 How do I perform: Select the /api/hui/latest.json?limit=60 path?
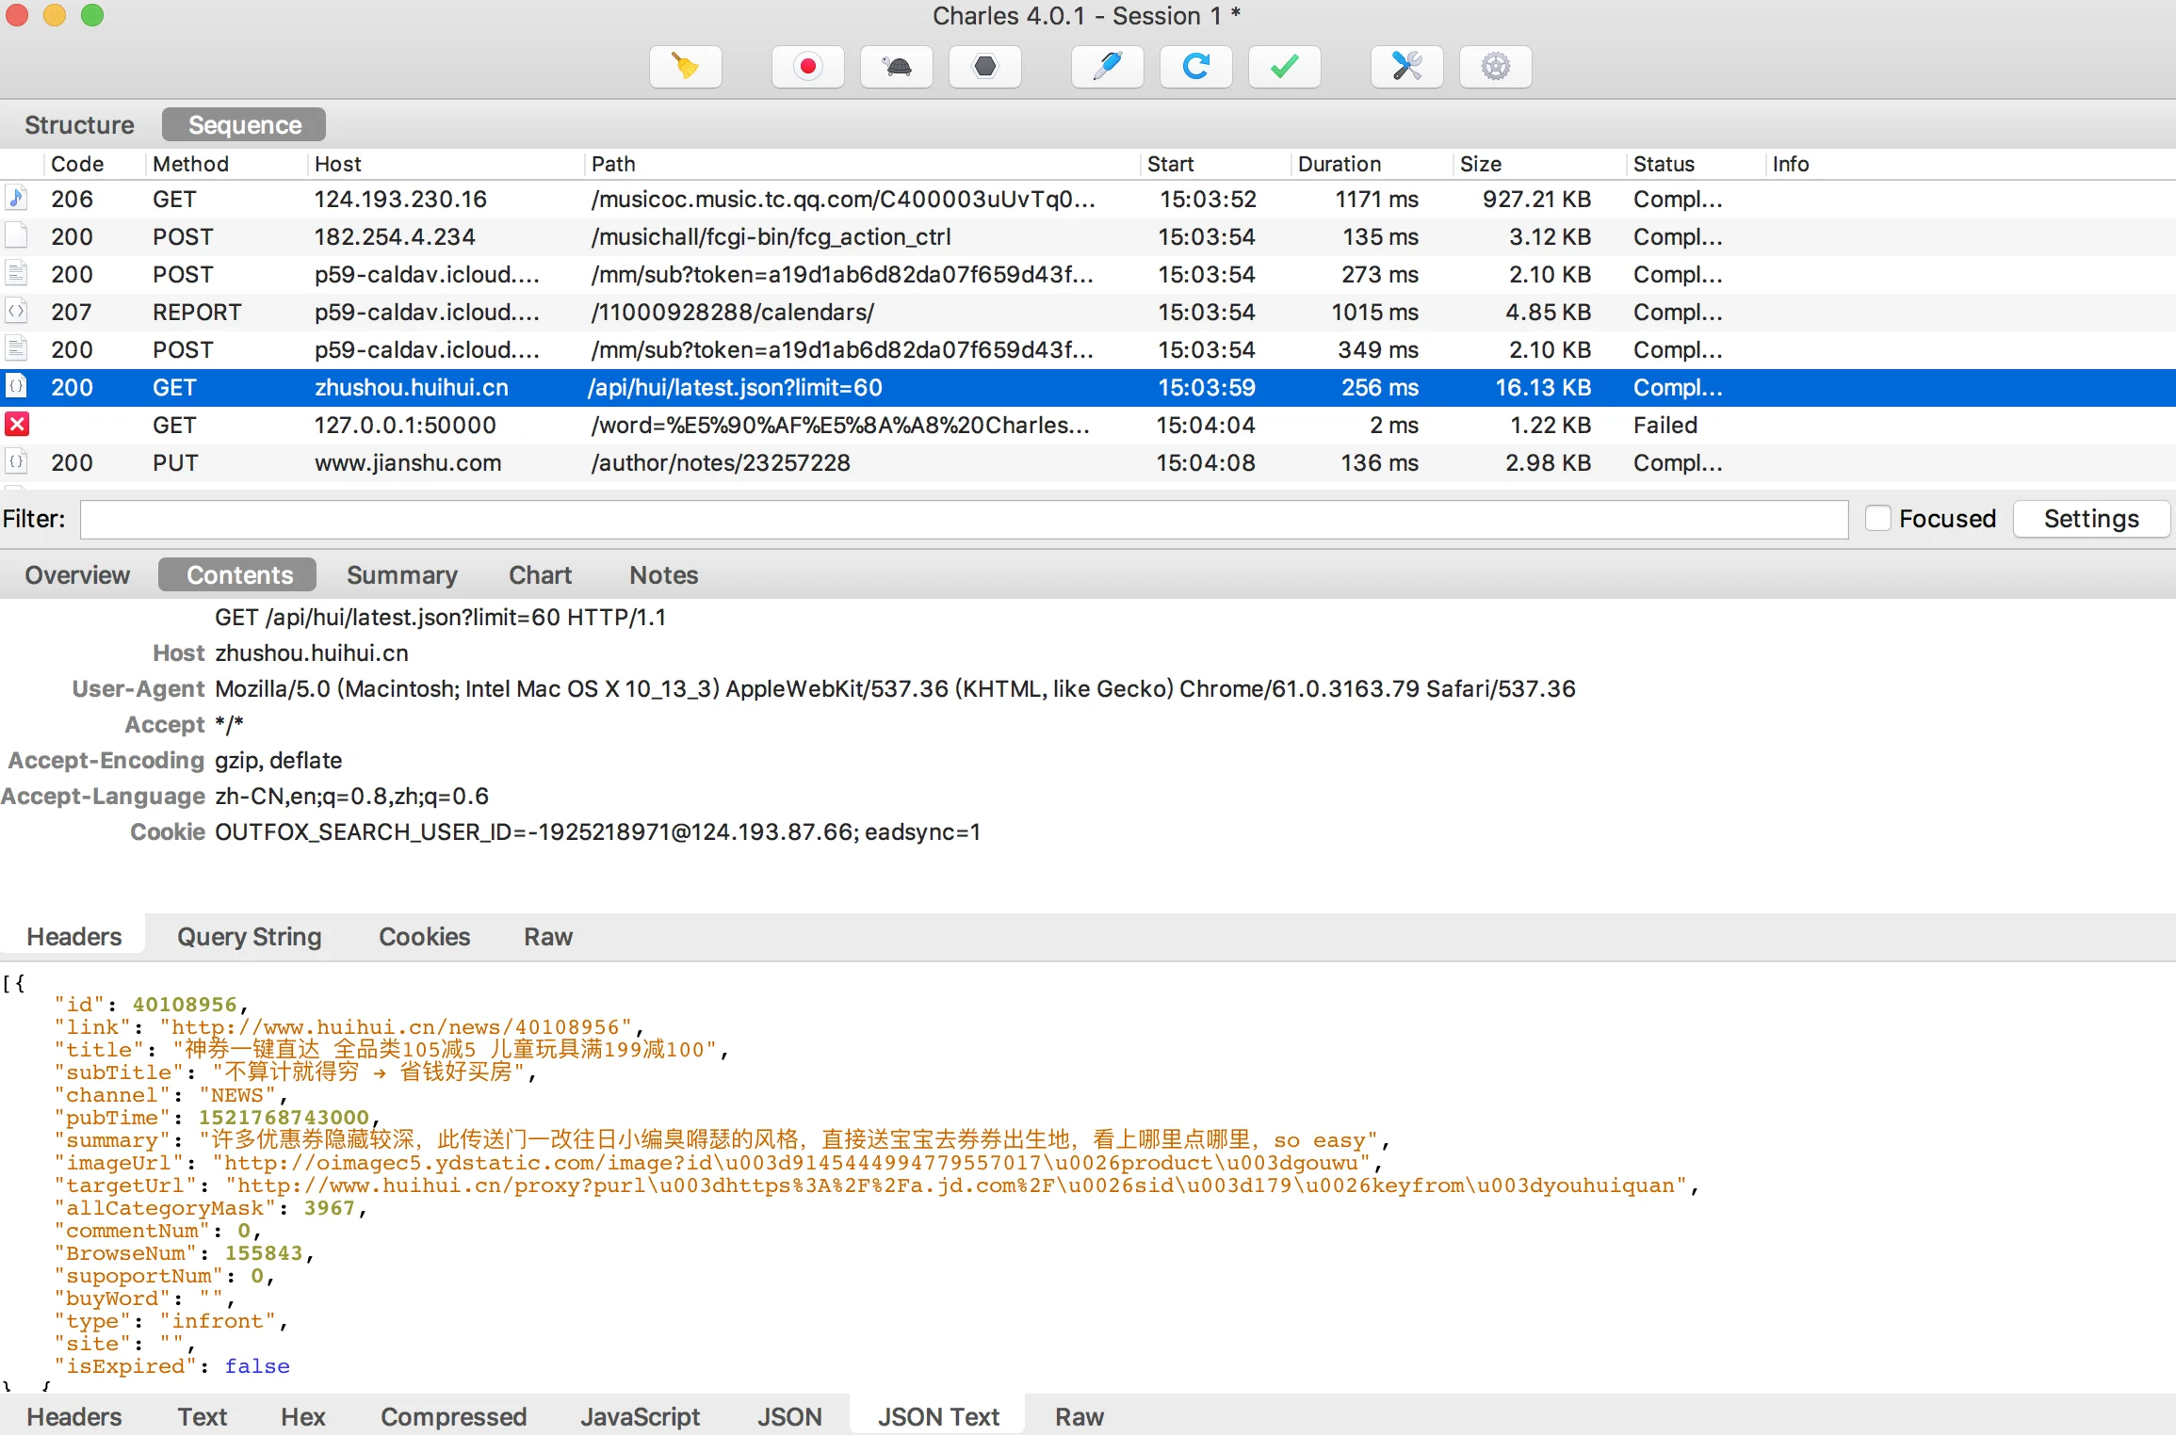[735, 387]
